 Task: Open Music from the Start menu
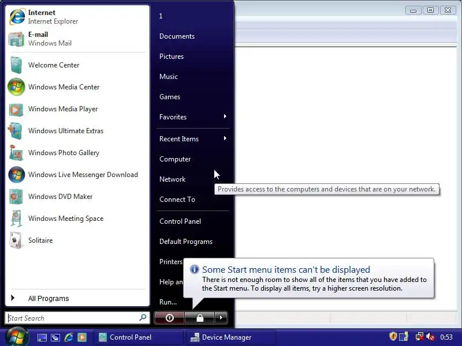[x=168, y=77]
